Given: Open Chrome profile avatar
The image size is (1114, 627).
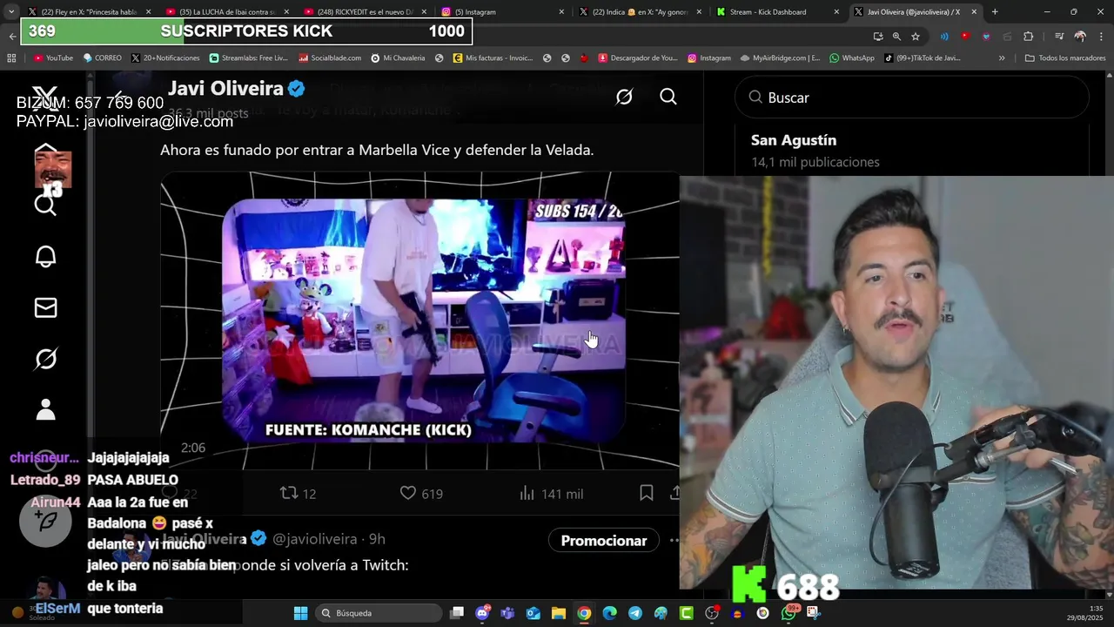Looking at the screenshot, I should [1080, 36].
